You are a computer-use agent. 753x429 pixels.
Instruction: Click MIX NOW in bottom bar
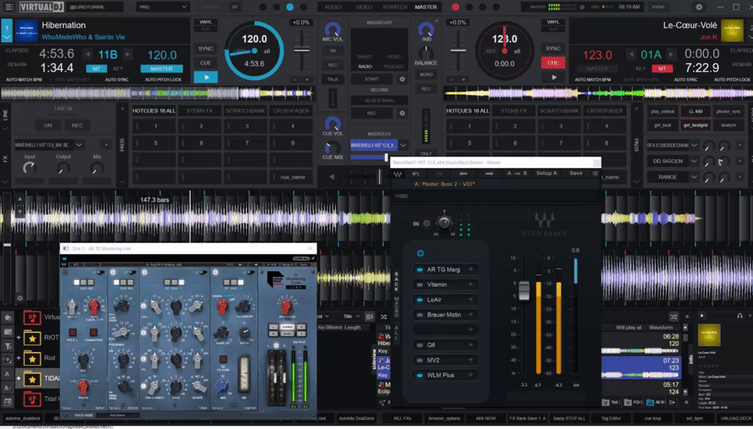click(486, 418)
